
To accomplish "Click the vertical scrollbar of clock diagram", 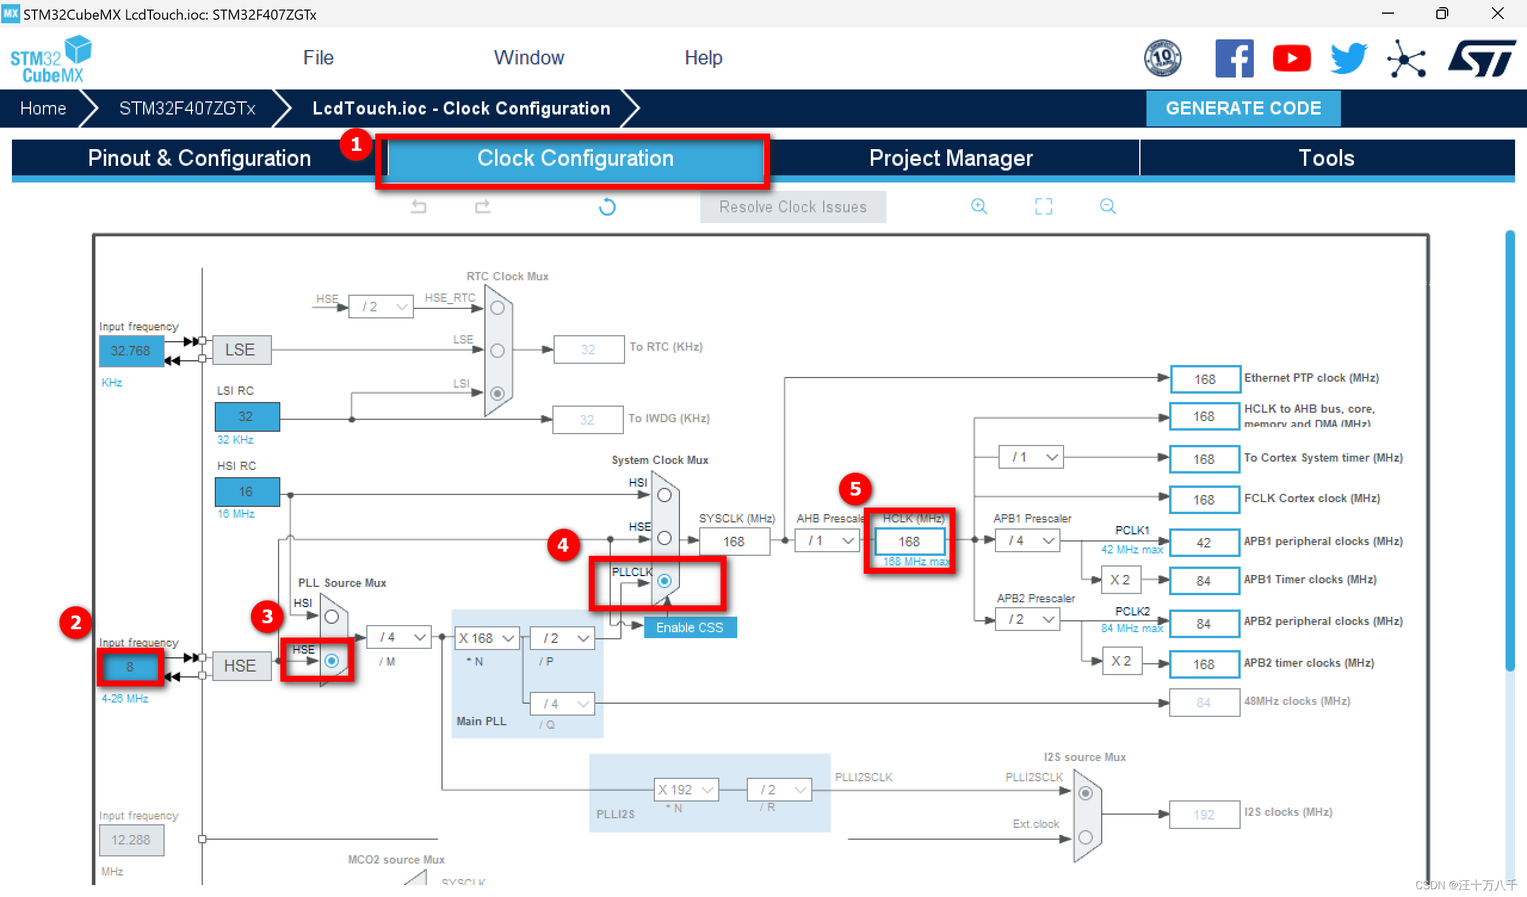I will 1511,450.
